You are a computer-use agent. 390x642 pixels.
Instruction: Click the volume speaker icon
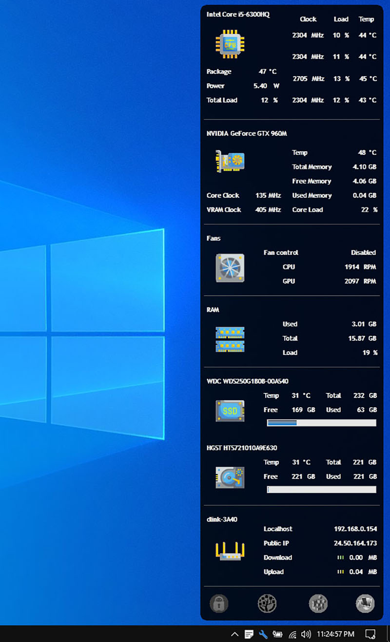coord(306,634)
